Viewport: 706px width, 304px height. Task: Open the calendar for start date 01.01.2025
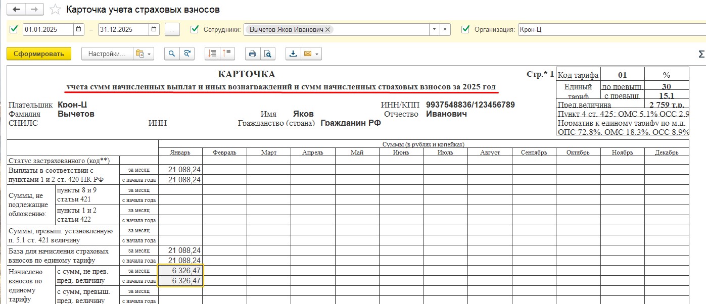point(79,30)
